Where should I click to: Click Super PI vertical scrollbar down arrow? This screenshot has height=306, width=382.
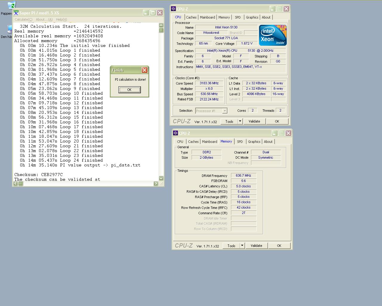pos(161,178)
